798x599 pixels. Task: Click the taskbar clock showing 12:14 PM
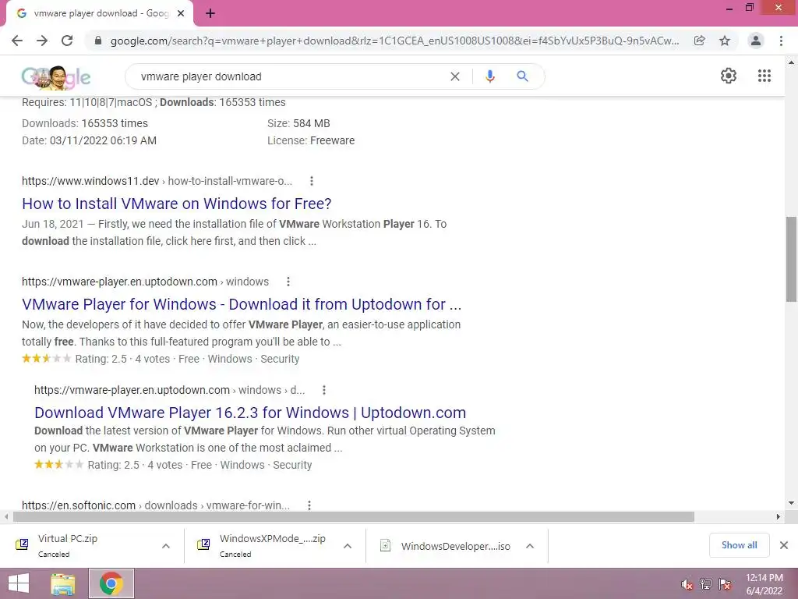(x=764, y=584)
